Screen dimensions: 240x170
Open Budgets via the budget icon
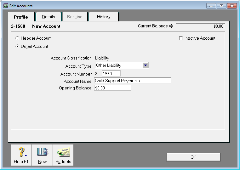pos(63,152)
